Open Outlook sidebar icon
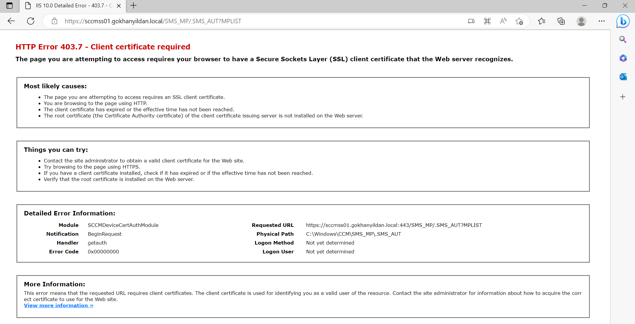The image size is (635, 324). click(623, 77)
